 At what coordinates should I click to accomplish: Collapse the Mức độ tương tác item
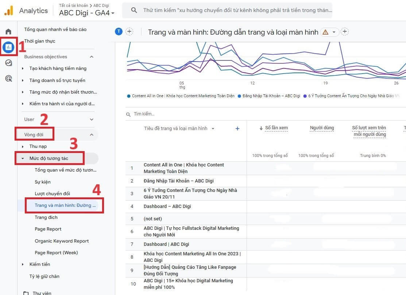23,158
